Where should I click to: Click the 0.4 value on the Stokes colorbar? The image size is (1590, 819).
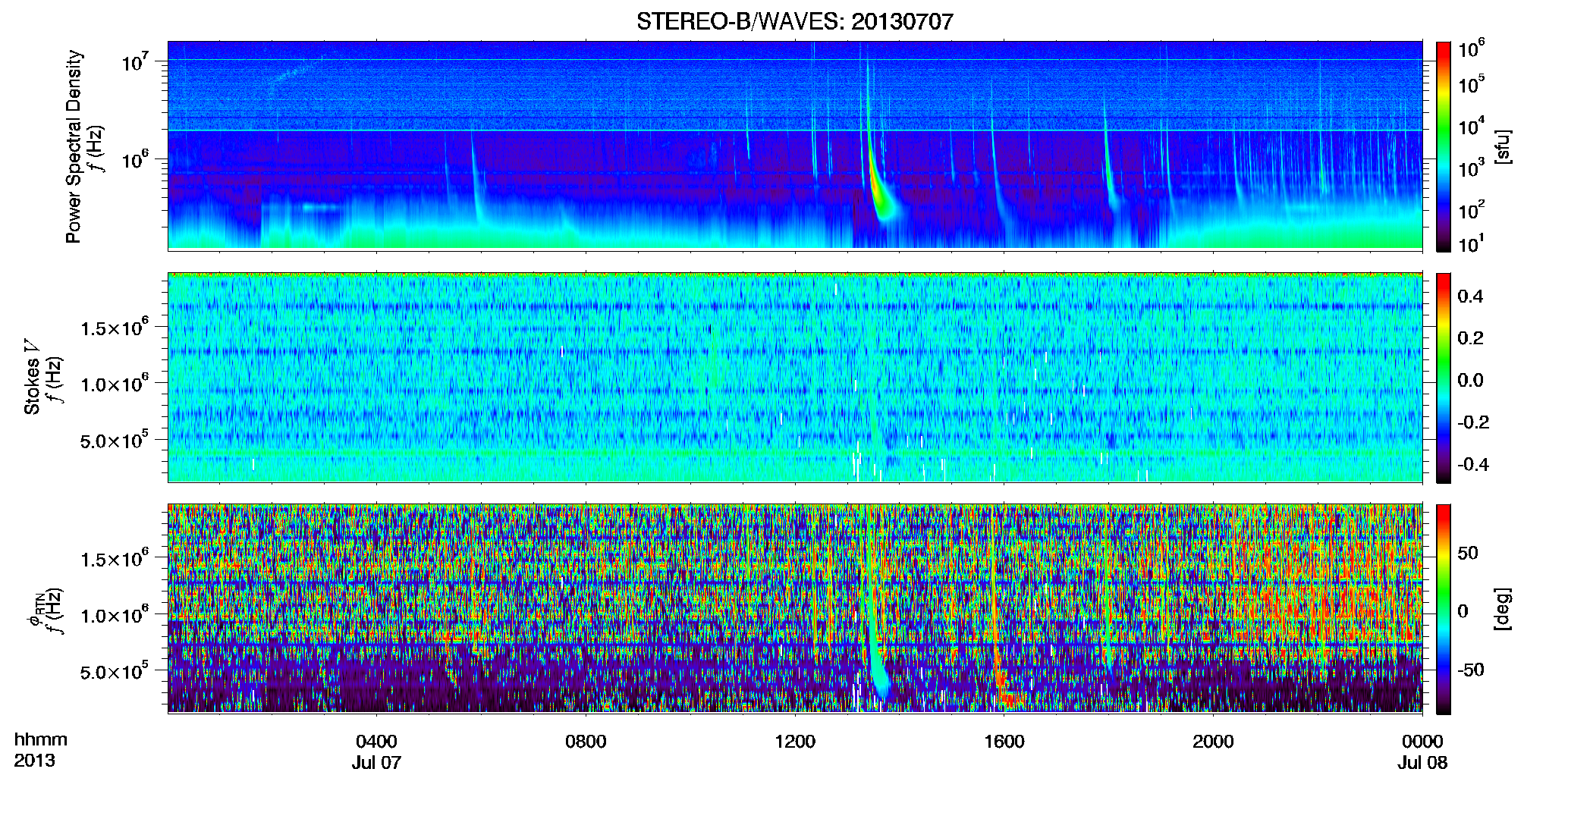1470,297
